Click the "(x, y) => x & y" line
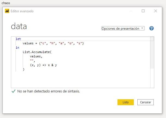This screenshot has width=166, height=118. [x=43, y=65]
